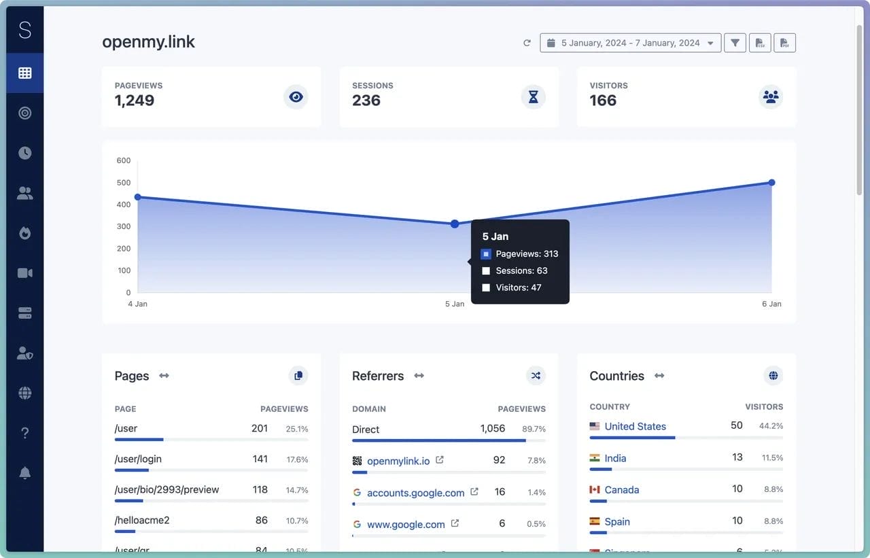Open the funnel filter button
This screenshot has height=558, width=870.
coord(735,43)
